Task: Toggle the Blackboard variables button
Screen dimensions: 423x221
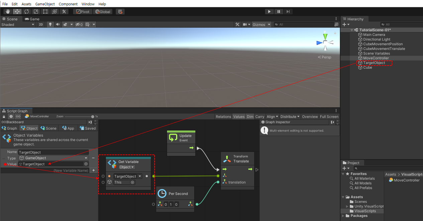Action: [18, 116]
